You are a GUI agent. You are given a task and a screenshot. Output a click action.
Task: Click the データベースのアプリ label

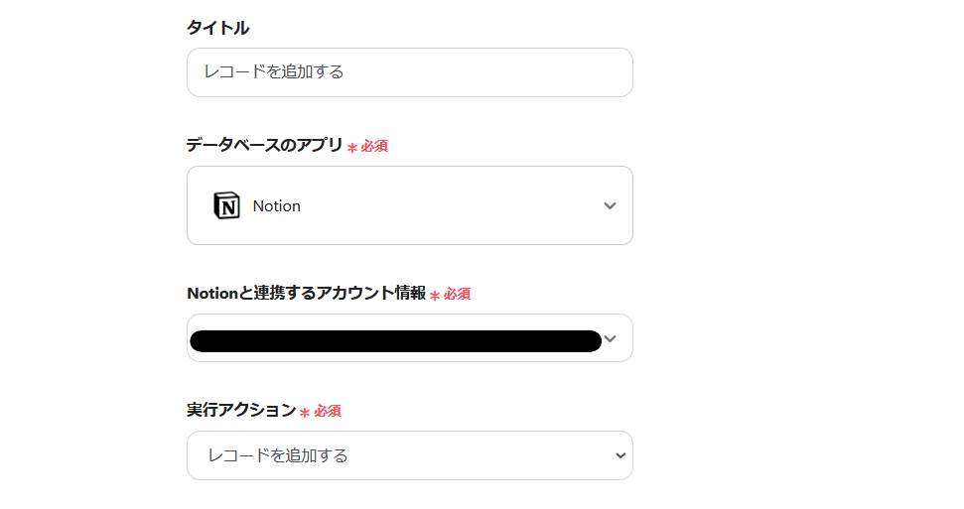click(x=264, y=145)
